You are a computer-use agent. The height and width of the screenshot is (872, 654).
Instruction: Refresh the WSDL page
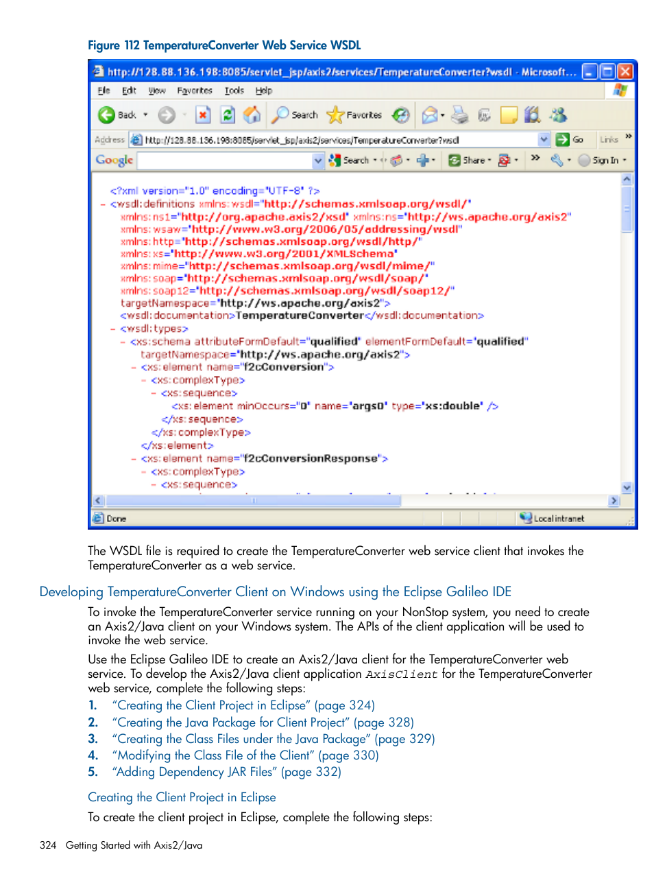coord(228,115)
